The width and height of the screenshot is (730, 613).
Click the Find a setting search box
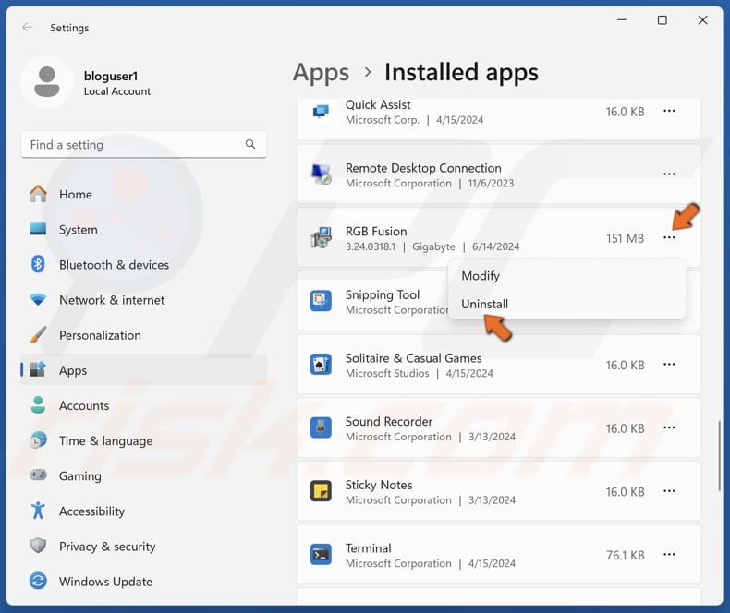coord(144,144)
